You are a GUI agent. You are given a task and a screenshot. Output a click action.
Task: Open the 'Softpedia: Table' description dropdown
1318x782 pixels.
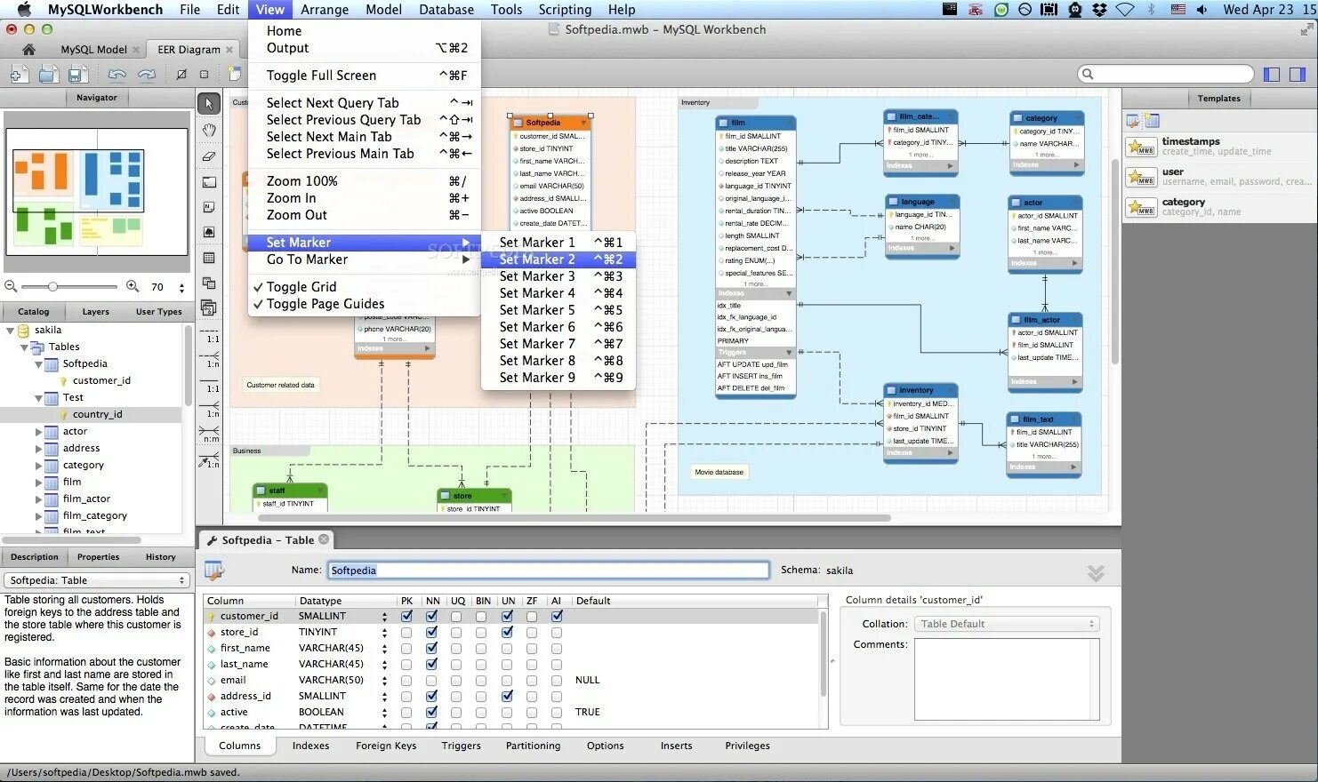pyautogui.click(x=97, y=580)
